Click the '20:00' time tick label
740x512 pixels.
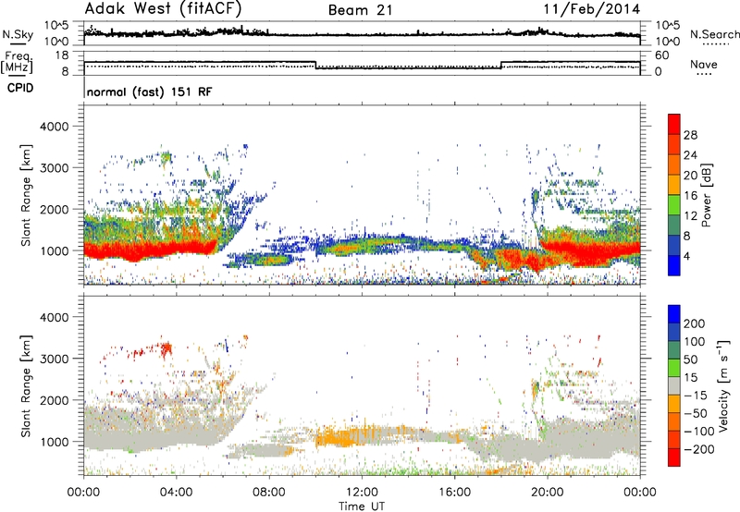click(547, 493)
